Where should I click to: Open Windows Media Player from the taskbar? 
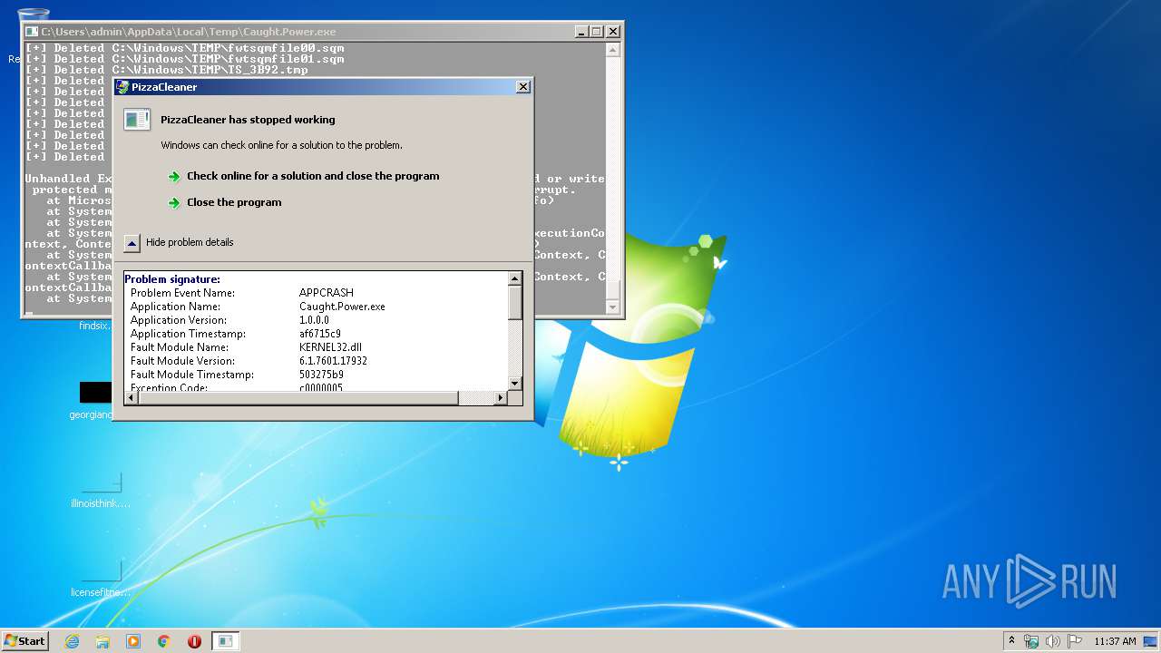point(133,641)
